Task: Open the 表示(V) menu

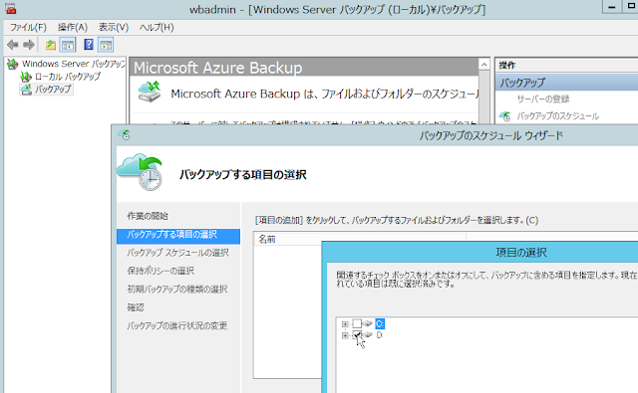Action: click(x=114, y=27)
